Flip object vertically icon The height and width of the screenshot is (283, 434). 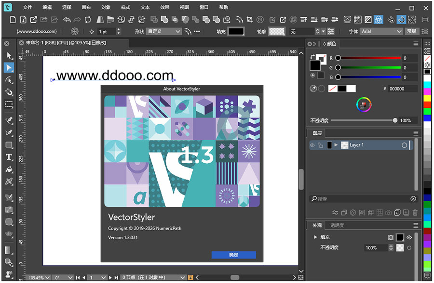click(110, 20)
